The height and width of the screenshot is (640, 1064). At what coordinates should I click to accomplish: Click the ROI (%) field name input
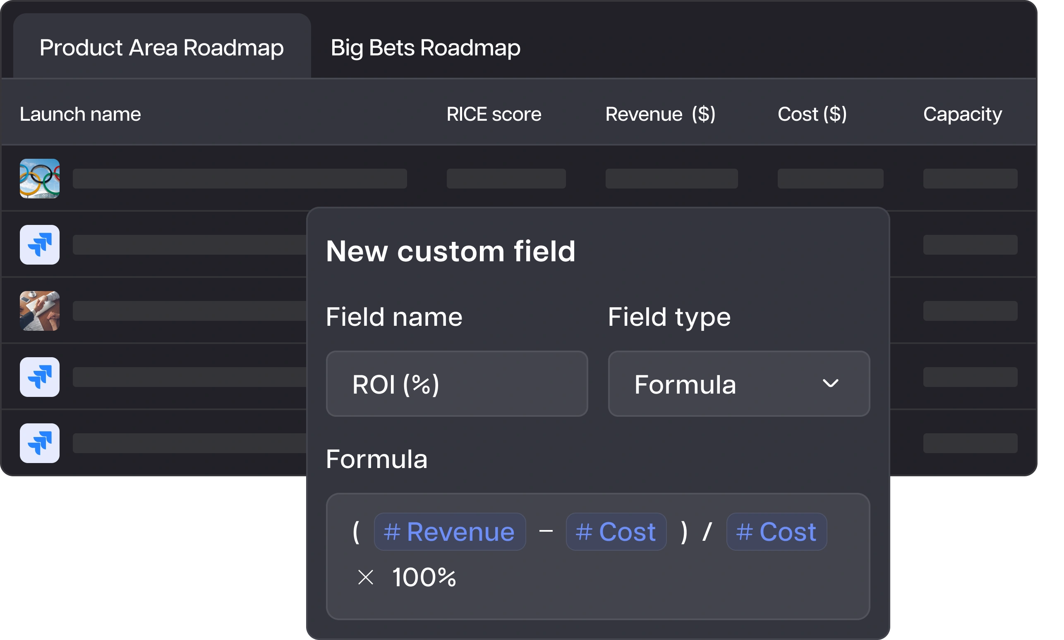[x=456, y=384]
